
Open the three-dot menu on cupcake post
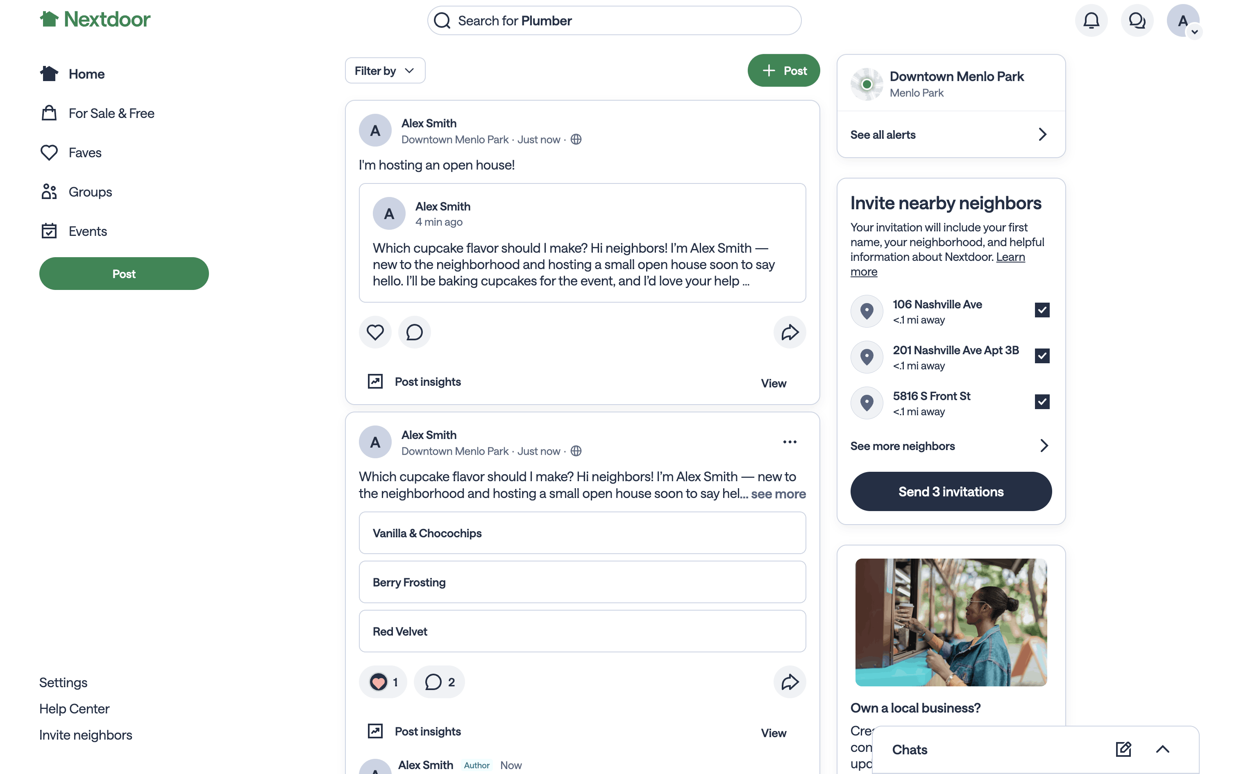pyautogui.click(x=790, y=442)
